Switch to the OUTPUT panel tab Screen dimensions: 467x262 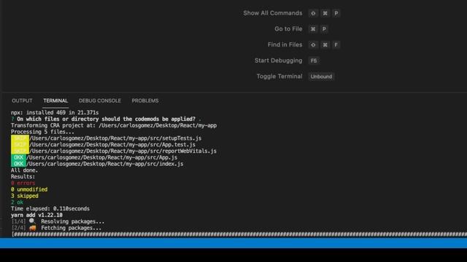(x=22, y=100)
